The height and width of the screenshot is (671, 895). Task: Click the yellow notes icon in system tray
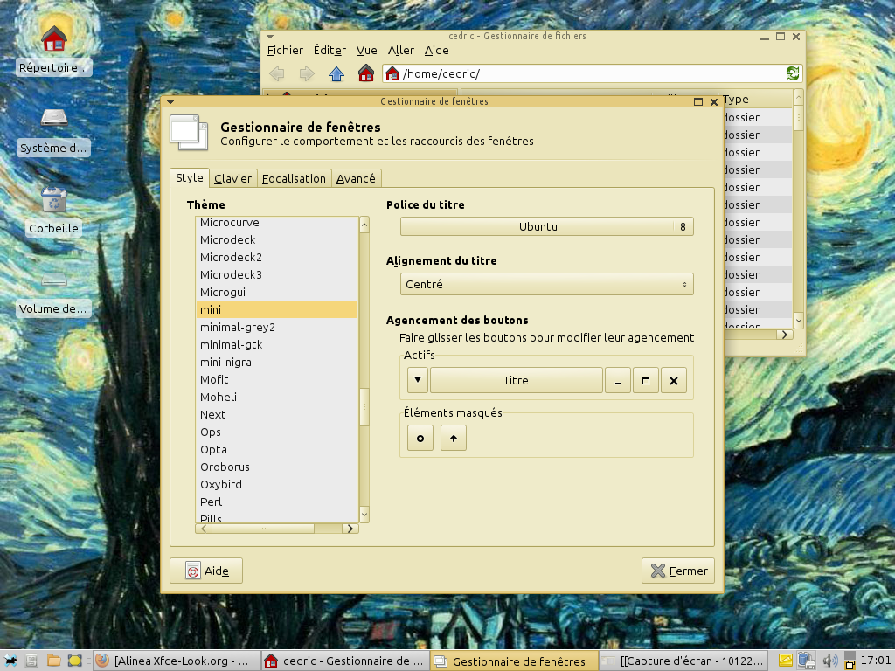786,661
